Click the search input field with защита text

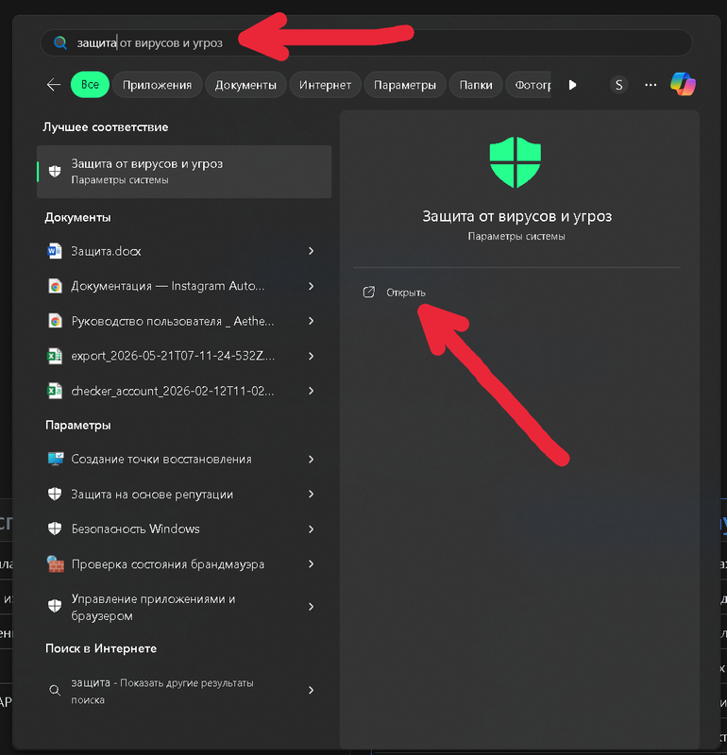pyautogui.click(x=366, y=42)
